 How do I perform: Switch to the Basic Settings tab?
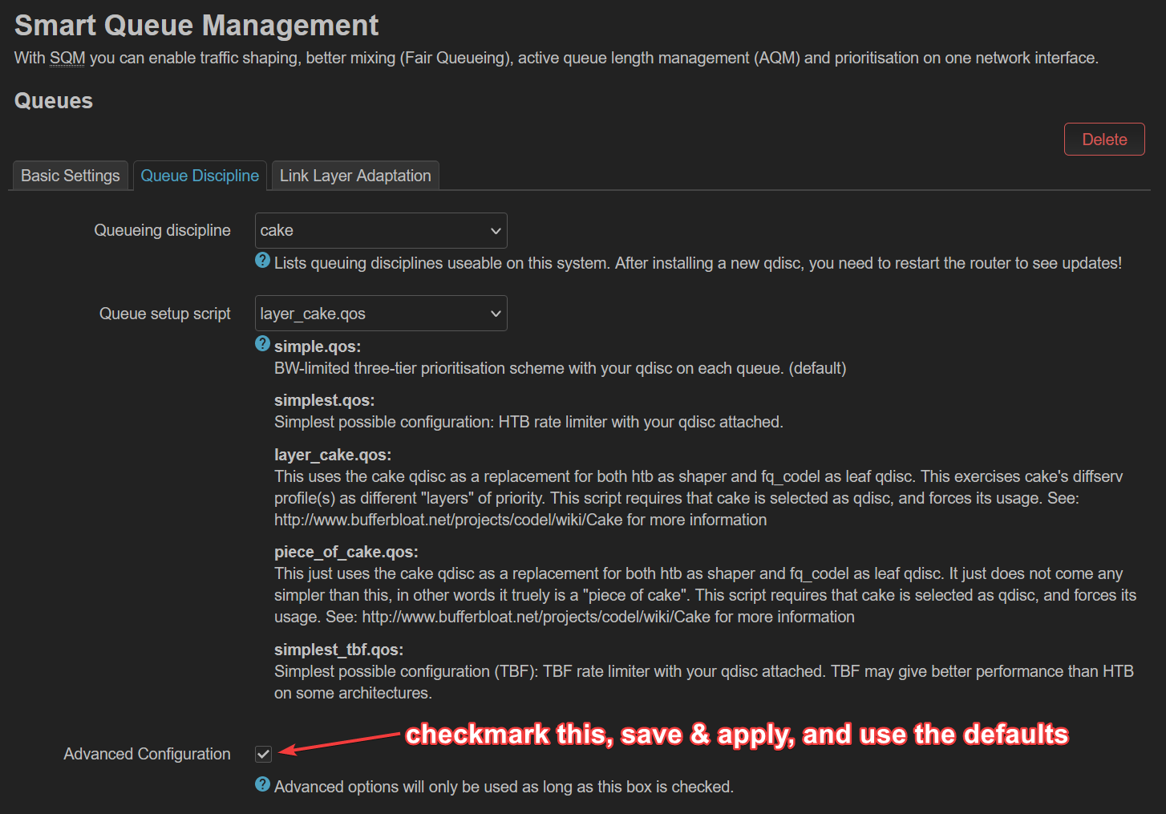71,176
